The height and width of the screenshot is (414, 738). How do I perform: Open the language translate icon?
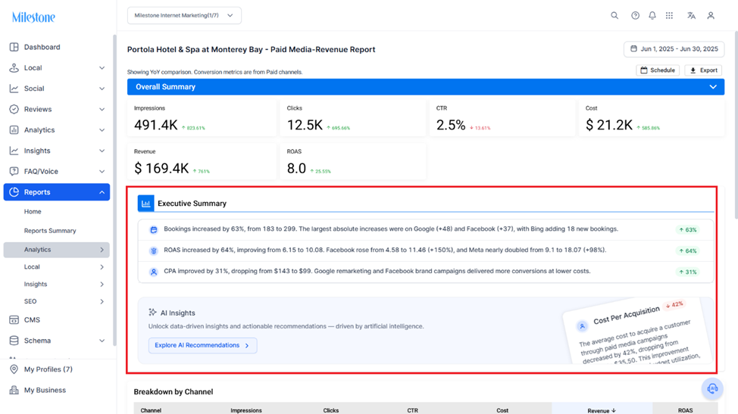pos(691,15)
